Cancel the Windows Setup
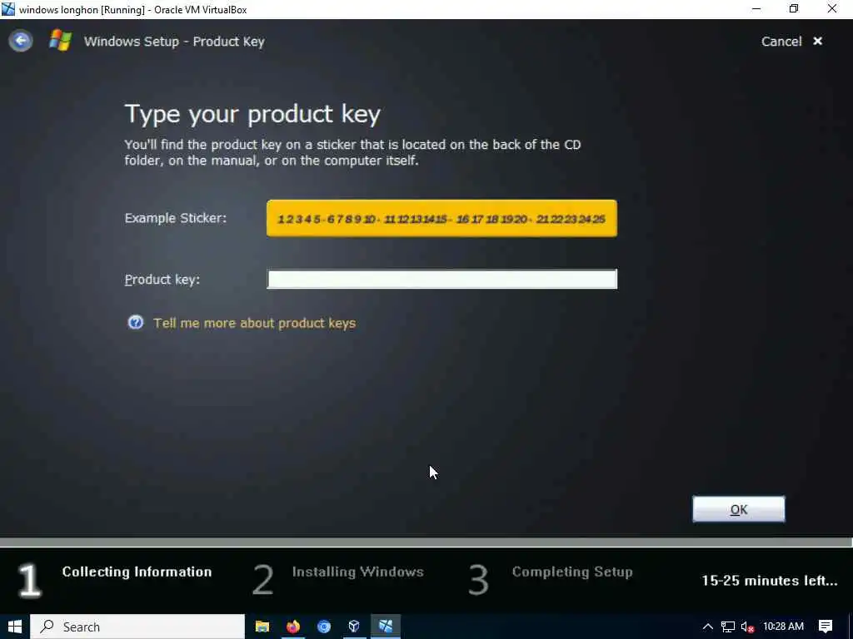This screenshot has width=853, height=639. [x=781, y=42]
